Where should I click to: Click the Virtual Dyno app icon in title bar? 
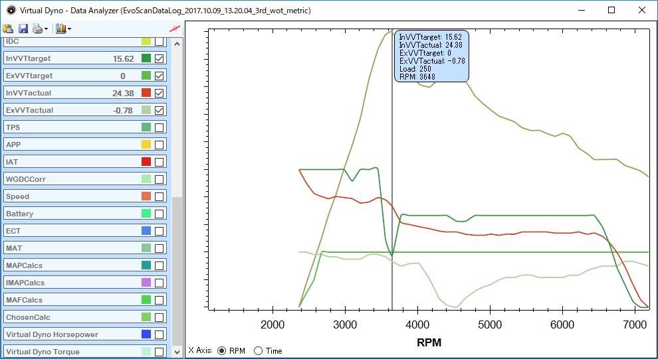(9, 10)
